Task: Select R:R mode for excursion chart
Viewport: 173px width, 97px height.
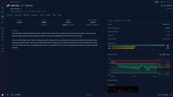Action: 164,55
